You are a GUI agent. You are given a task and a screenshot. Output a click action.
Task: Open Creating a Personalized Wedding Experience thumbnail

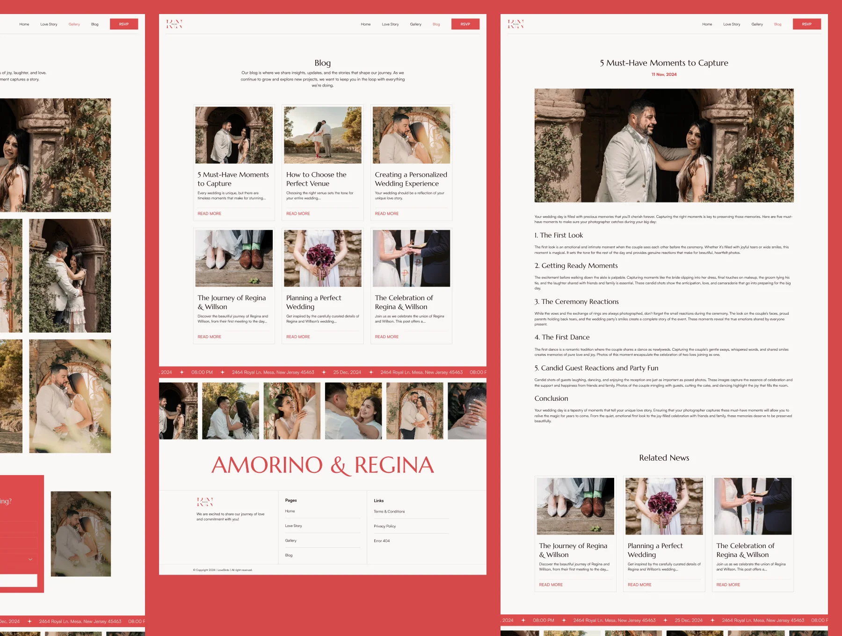[x=411, y=135]
